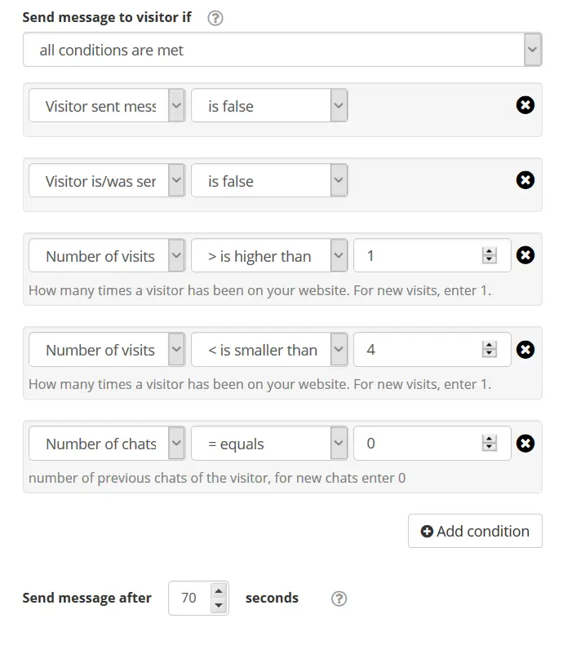Click the Number of chats value input showing 0
This screenshot has height=645, width=563.
tap(432, 444)
